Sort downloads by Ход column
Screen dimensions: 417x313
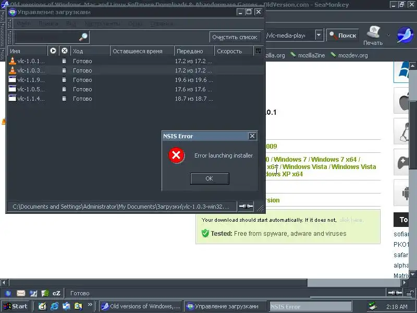[90, 51]
